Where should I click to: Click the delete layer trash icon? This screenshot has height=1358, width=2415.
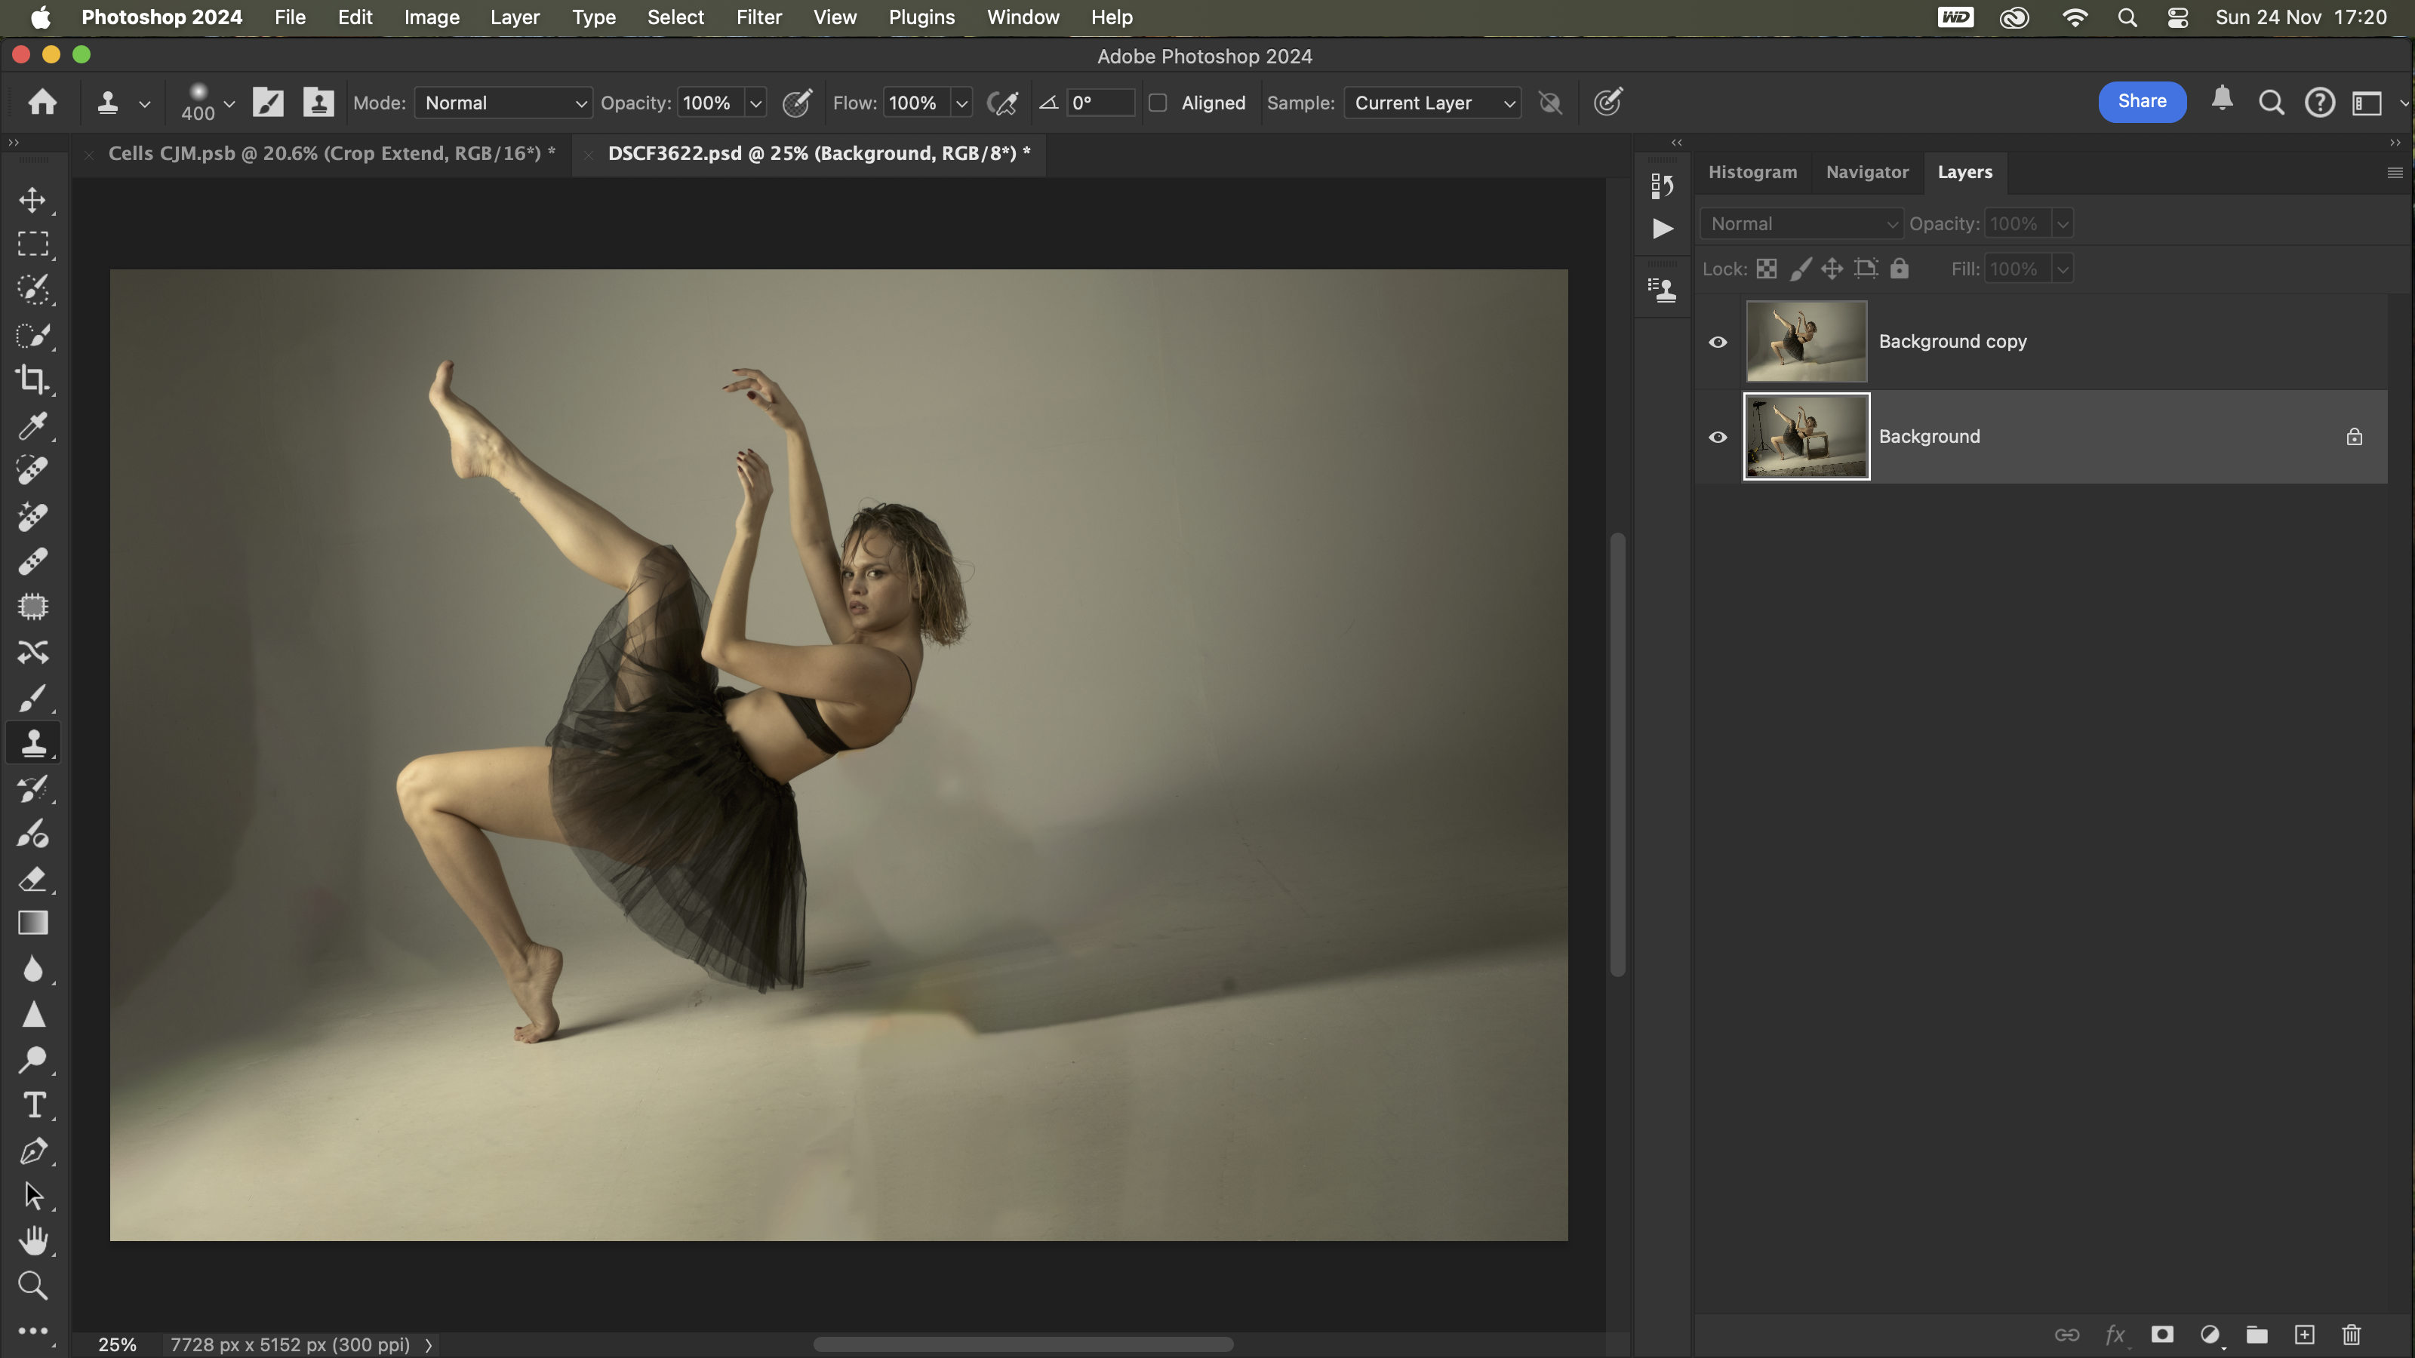[2352, 1335]
